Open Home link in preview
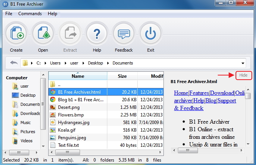 tap(181, 93)
